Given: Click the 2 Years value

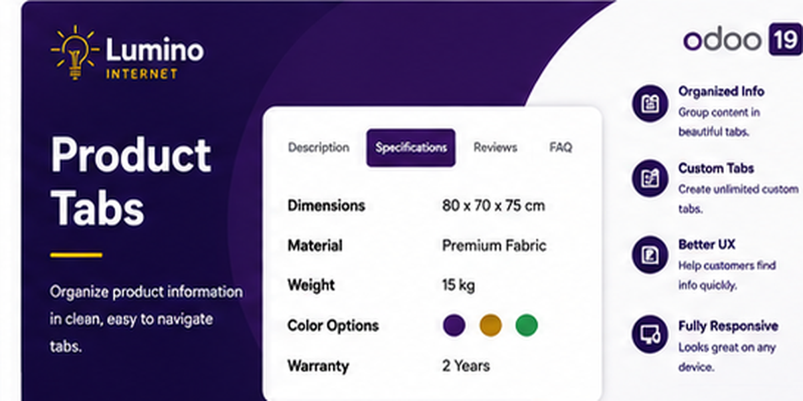Looking at the screenshot, I should tap(466, 366).
